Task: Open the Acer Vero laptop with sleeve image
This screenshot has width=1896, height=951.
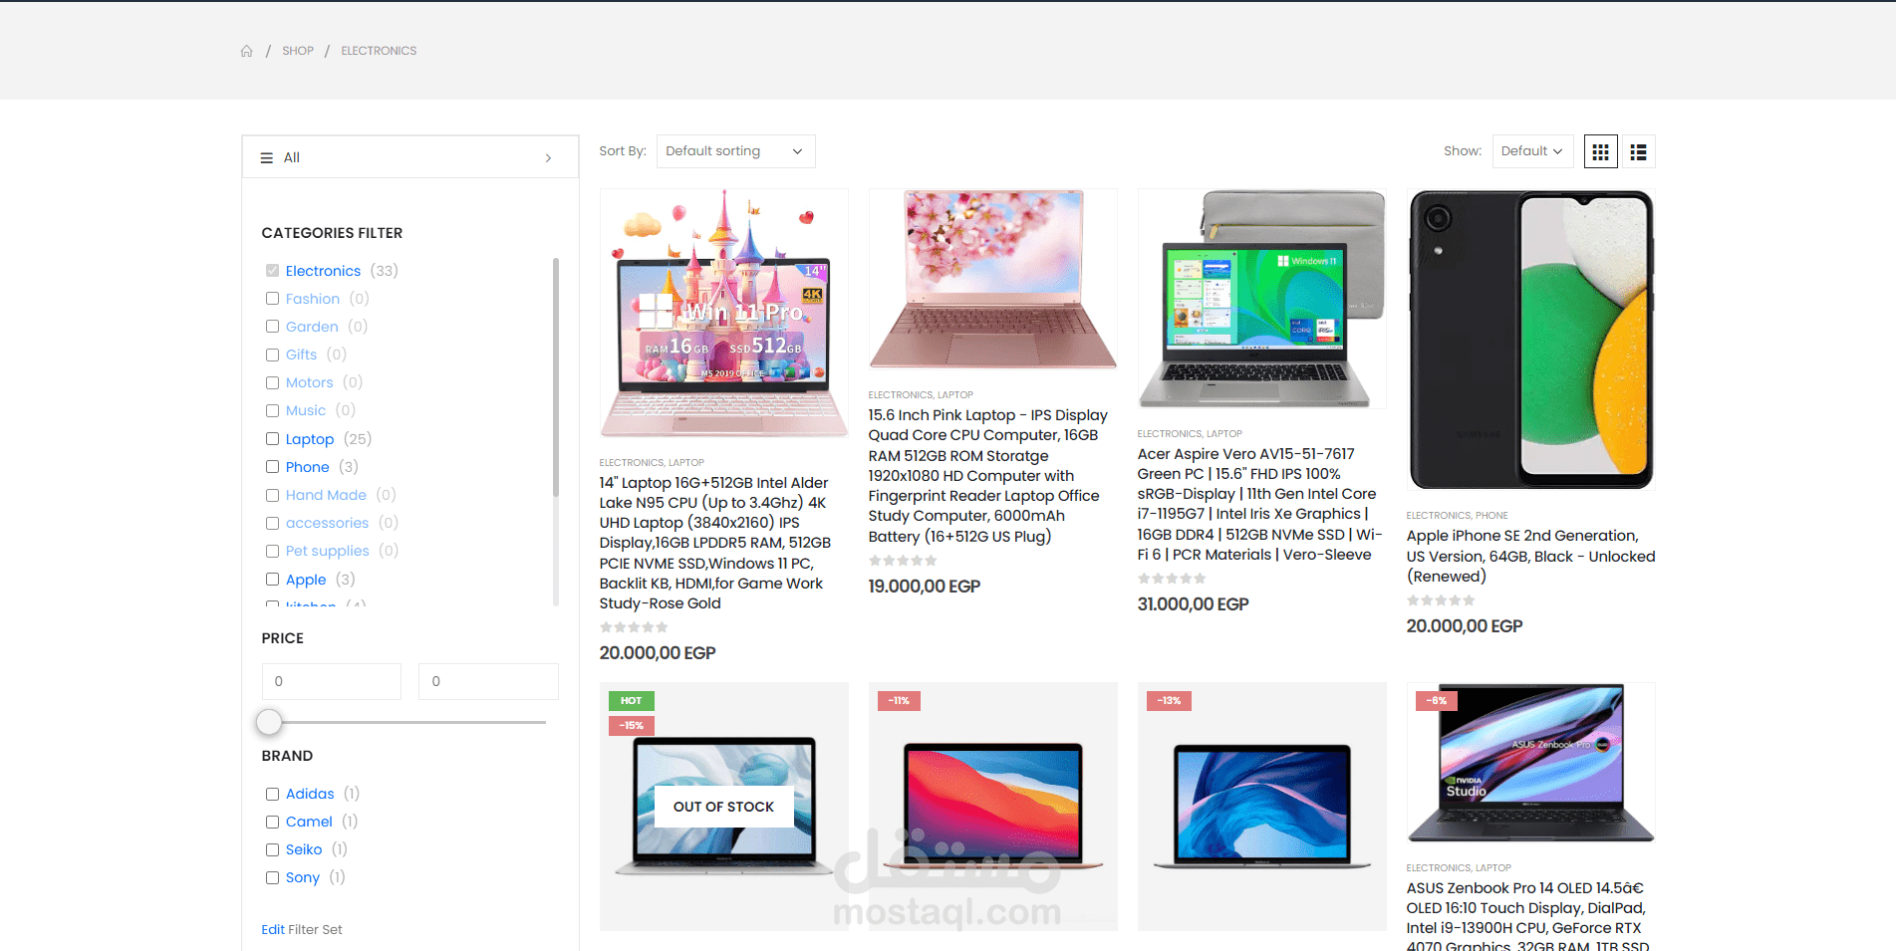Action: tap(1262, 299)
